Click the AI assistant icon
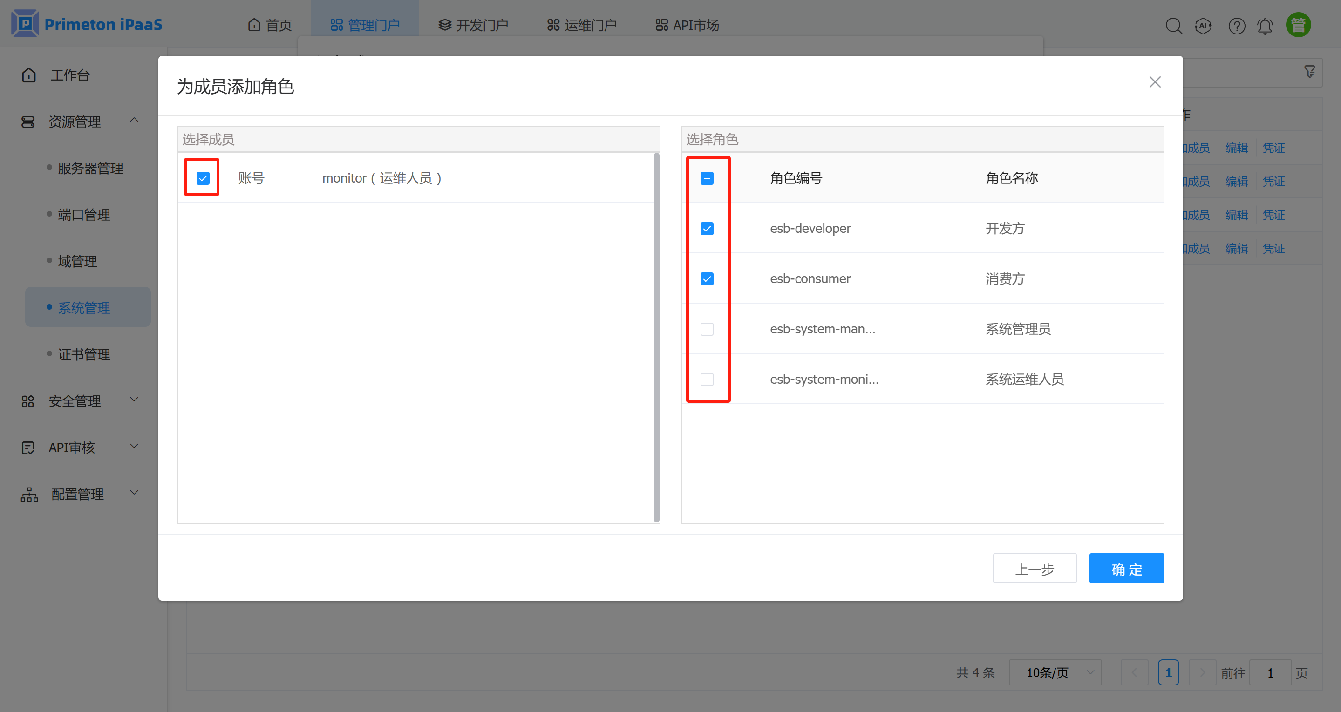 tap(1204, 26)
